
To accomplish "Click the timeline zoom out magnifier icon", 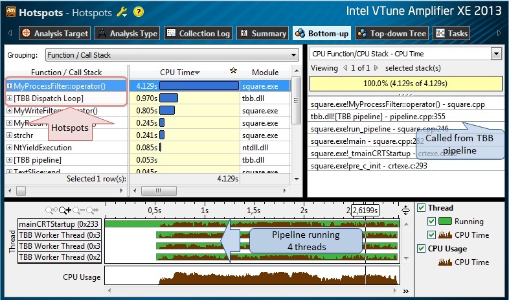I will pos(78,211).
